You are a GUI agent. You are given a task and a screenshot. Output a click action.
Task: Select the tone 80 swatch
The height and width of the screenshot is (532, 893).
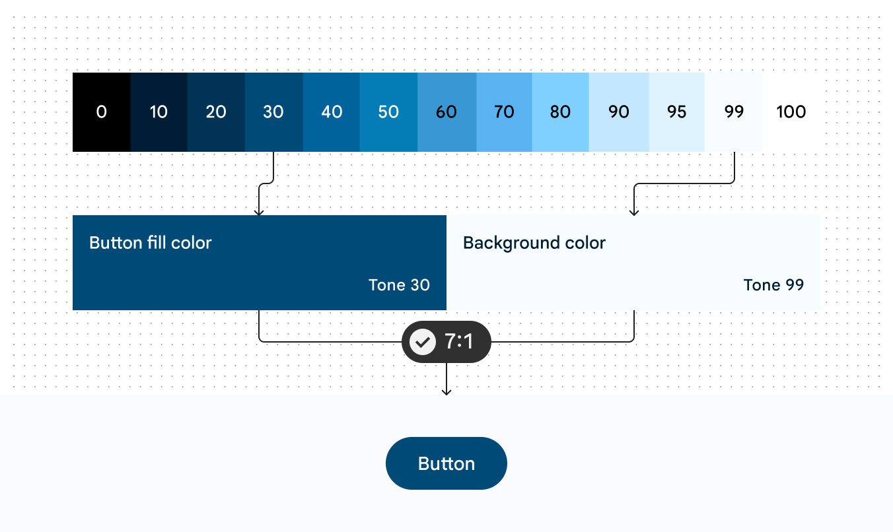[x=560, y=112]
